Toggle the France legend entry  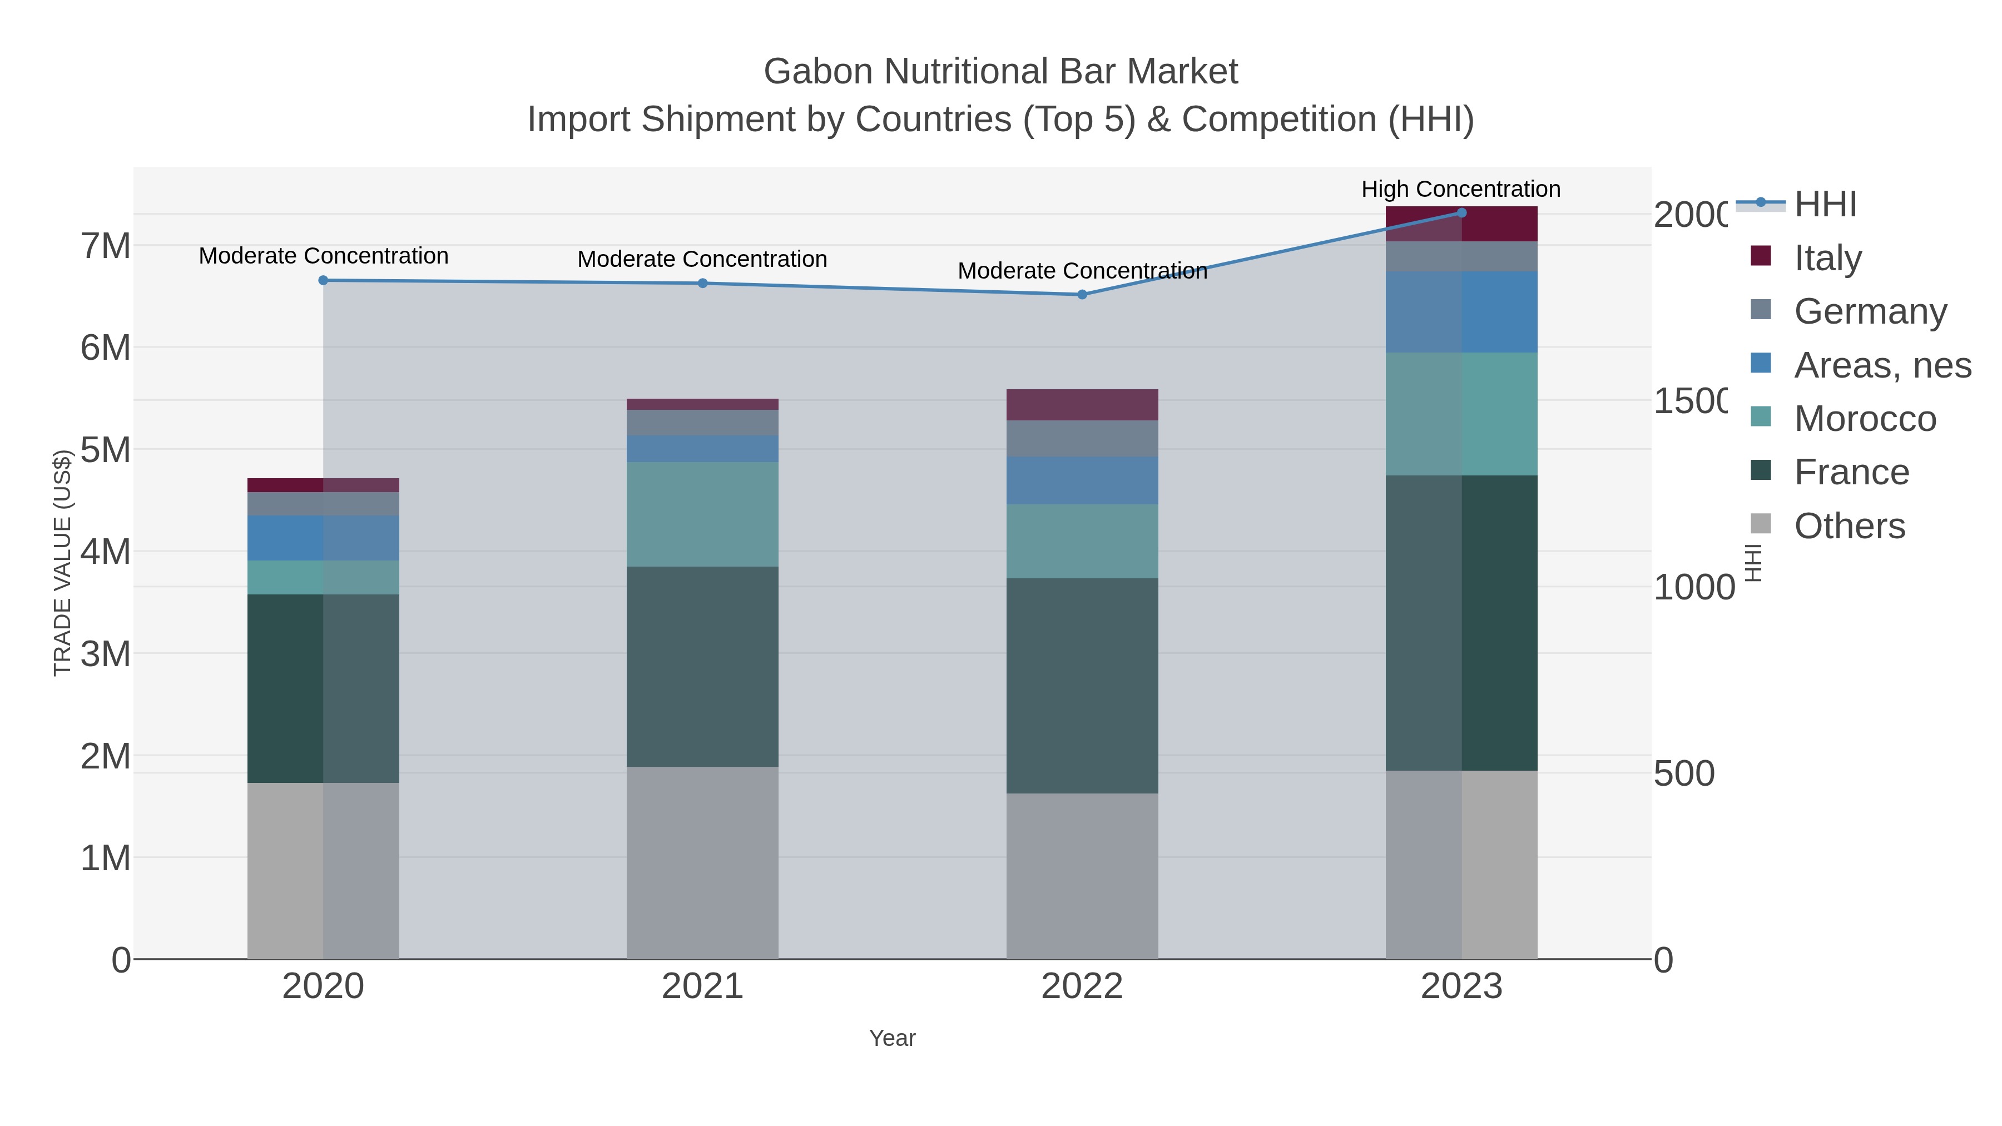pos(1830,472)
